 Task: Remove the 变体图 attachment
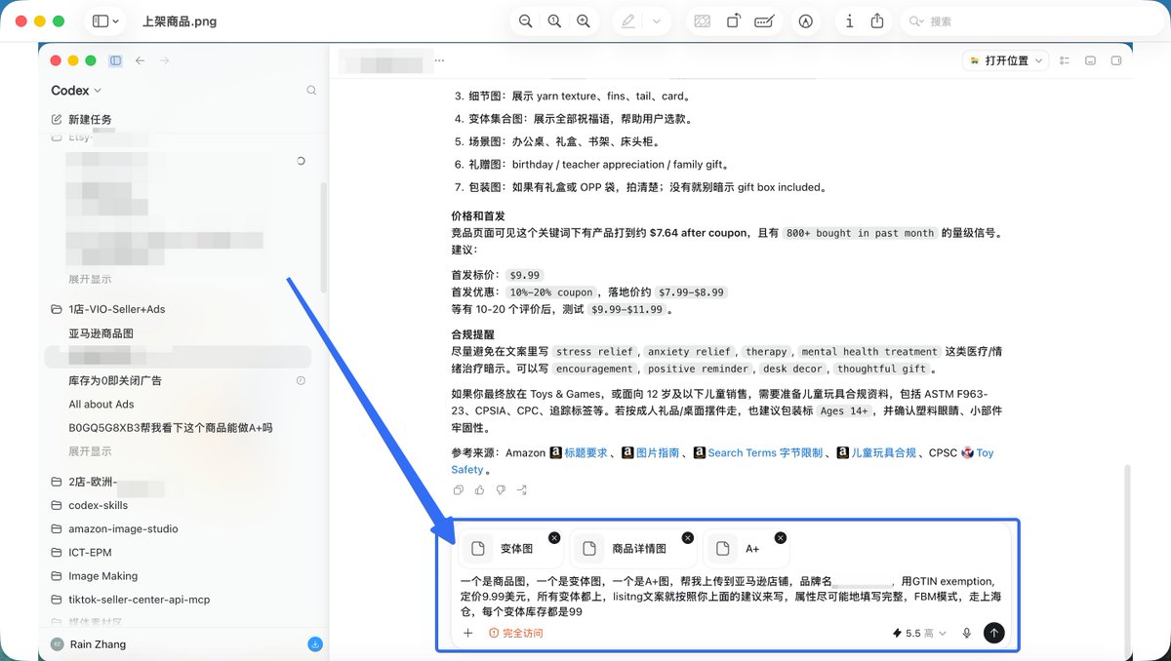click(554, 537)
